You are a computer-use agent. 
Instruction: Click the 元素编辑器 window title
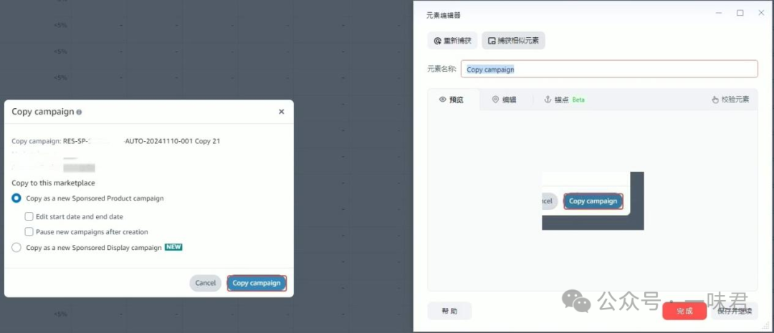(444, 15)
